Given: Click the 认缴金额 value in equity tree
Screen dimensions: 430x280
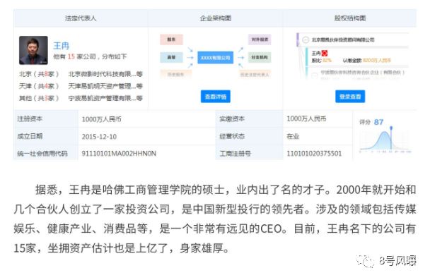Looking at the screenshot, I should pos(377,60).
